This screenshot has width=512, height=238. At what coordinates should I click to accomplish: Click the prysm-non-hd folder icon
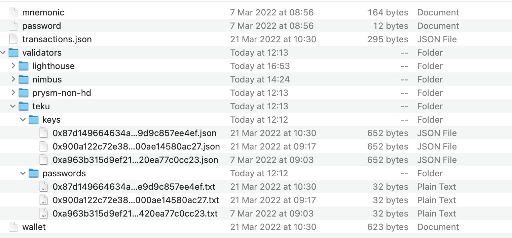(x=24, y=93)
